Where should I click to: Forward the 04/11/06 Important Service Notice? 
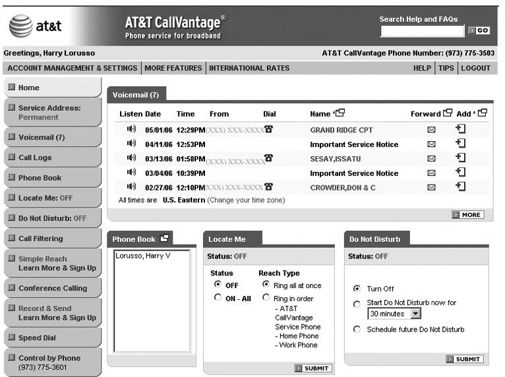(431, 144)
